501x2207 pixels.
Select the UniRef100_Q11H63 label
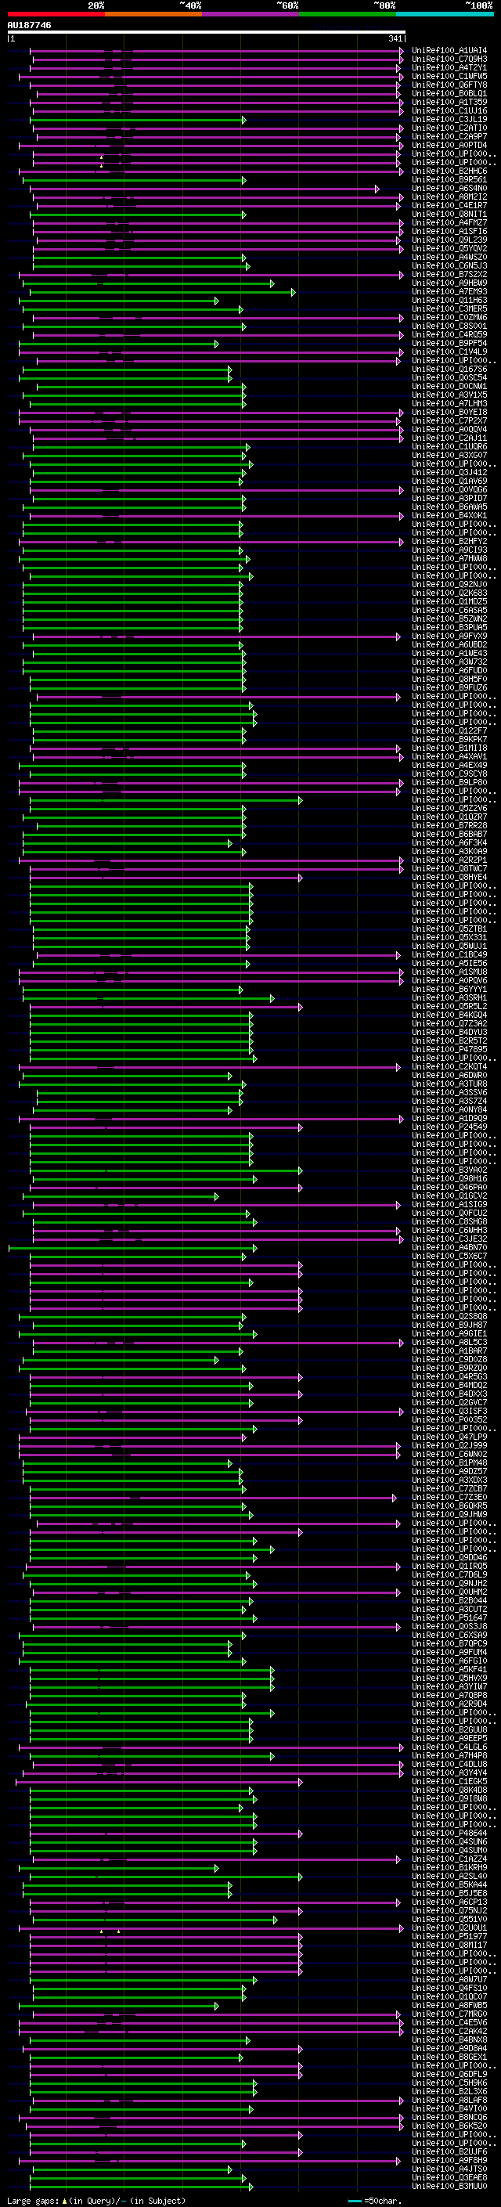pyautogui.click(x=449, y=300)
